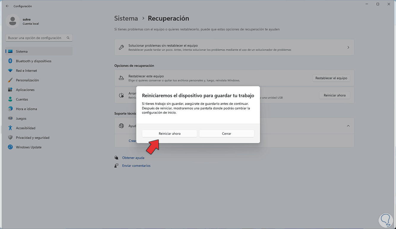396x229 pixels.
Task: Click the Personalización paintbrush icon
Action: pos(10,80)
